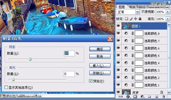The width and height of the screenshot is (171, 100).
Task: Create a new layer group folder
Action: coord(149,96)
